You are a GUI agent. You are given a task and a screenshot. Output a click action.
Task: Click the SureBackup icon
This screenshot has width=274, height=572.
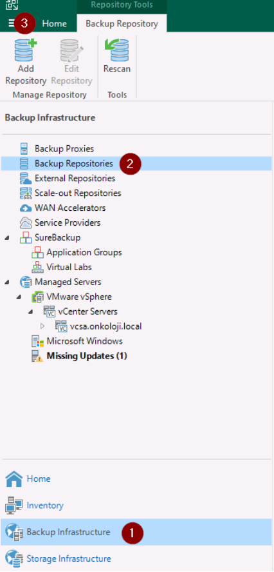[25, 238]
